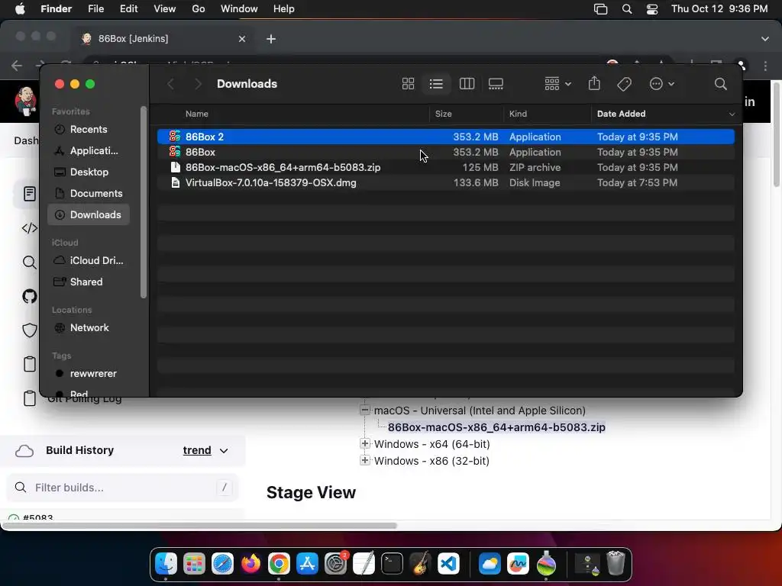Screen dimensions: 782x586
Task: Select the VirtualBox-7.0.10a dmg file
Action: click(445, 183)
